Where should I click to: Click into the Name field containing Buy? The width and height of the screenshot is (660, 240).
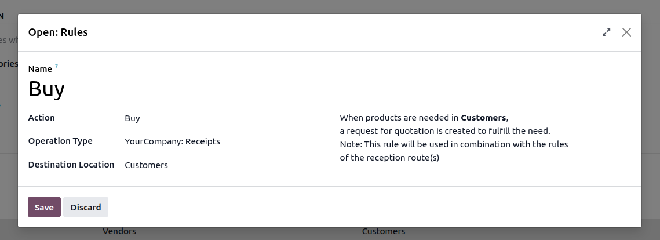click(x=254, y=89)
